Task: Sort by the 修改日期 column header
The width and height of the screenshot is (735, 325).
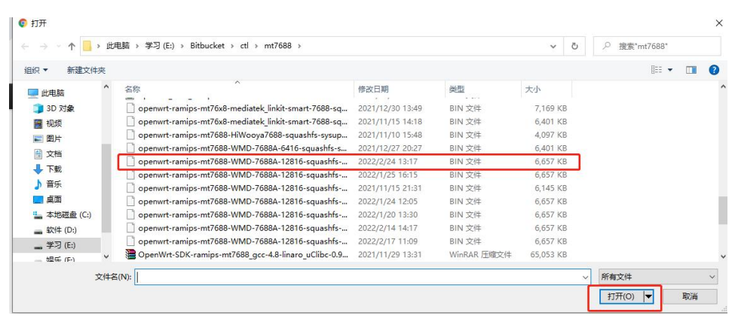Action: click(374, 89)
